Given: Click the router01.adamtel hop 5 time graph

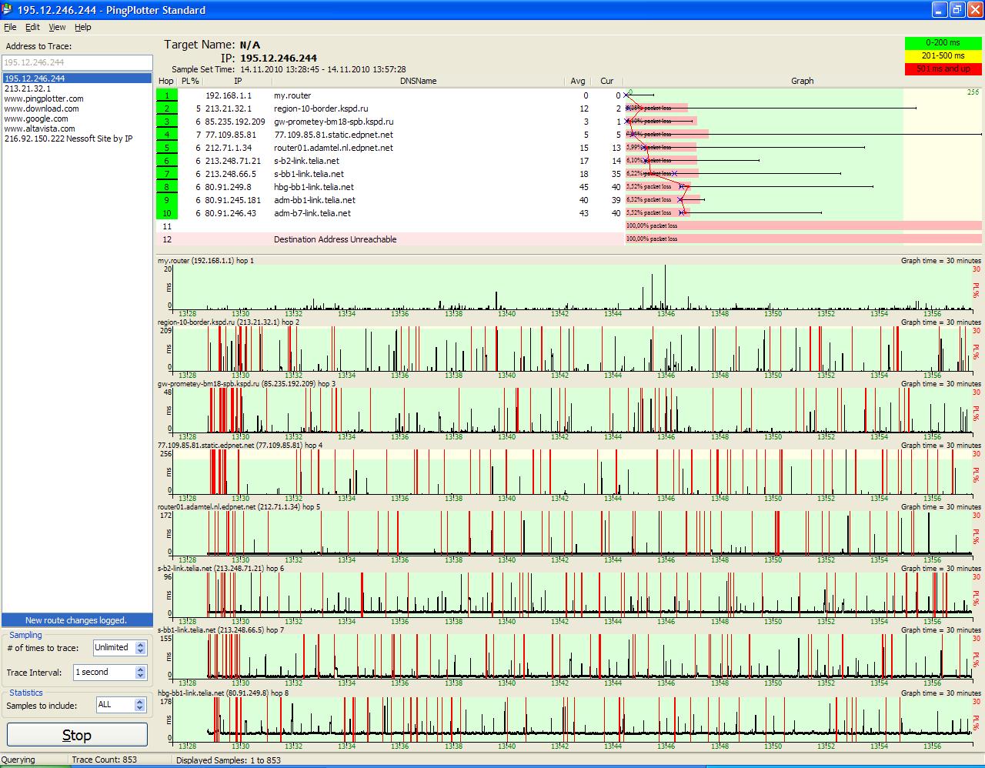Looking at the screenshot, I should tap(571, 533).
